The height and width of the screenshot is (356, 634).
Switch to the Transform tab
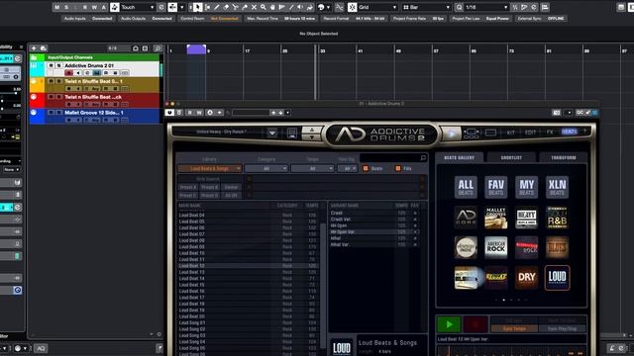click(x=564, y=157)
